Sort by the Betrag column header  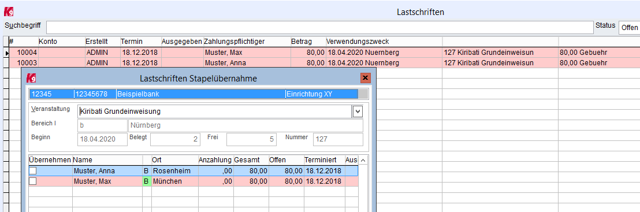coord(308,41)
